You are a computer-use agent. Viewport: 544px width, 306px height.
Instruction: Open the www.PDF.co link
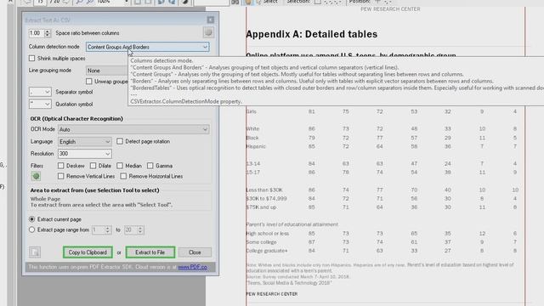click(193, 267)
